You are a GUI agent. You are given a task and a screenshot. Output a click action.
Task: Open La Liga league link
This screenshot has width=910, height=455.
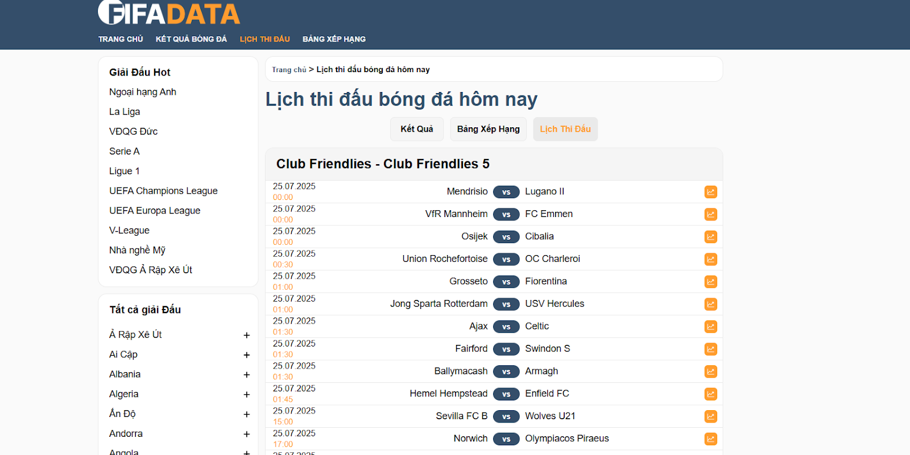click(125, 112)
